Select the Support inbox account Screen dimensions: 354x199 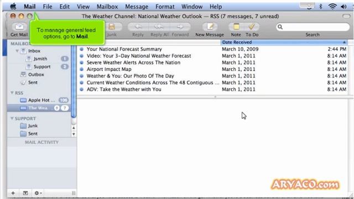pyautogui.click(x=42, y=66)
